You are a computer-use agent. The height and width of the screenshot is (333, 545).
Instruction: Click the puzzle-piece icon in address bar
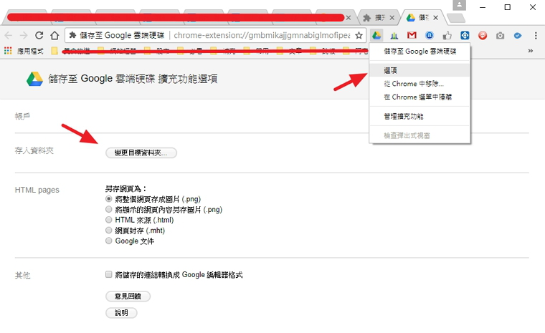(72, 35)
